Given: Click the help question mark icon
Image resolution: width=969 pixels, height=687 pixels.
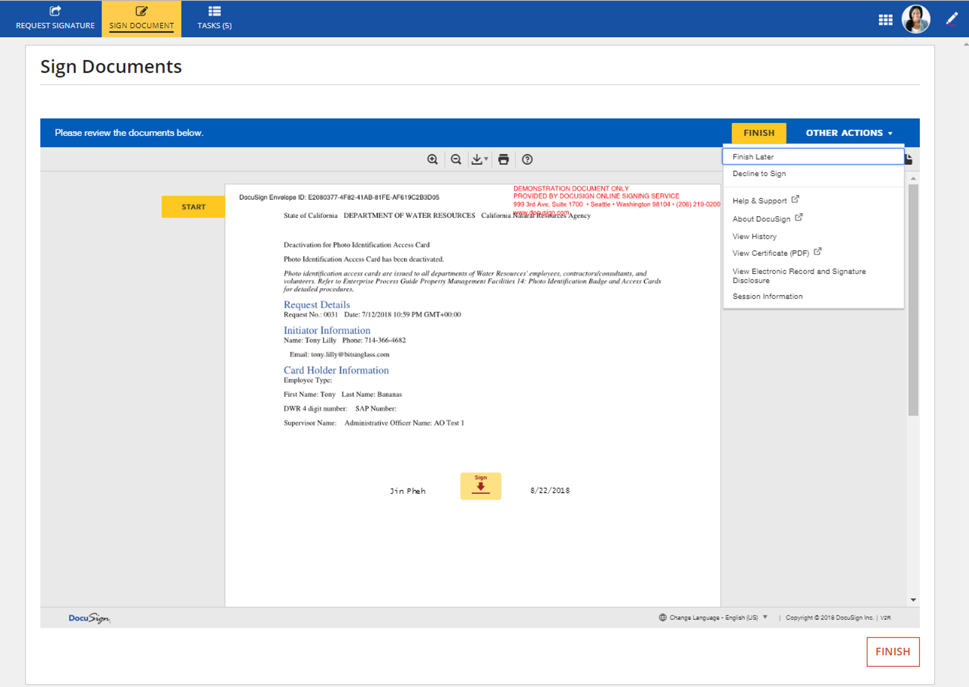Looking at the screenshot, I should [x=527, y=160].
